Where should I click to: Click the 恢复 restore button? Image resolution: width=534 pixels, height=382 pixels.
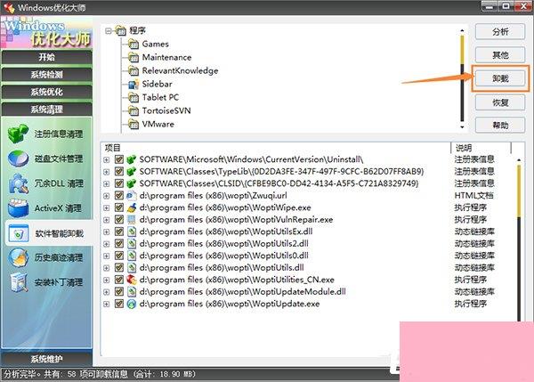(500, 102)
